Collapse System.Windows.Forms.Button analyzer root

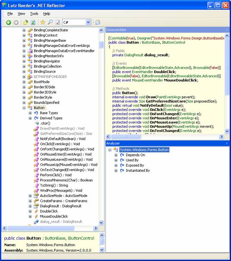[110, 150]
